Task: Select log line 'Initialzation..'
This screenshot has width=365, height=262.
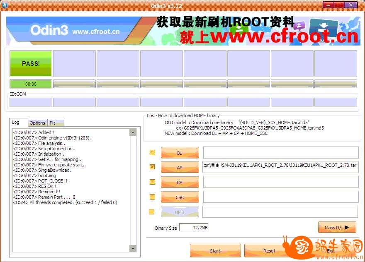Action: pos(39,154)
